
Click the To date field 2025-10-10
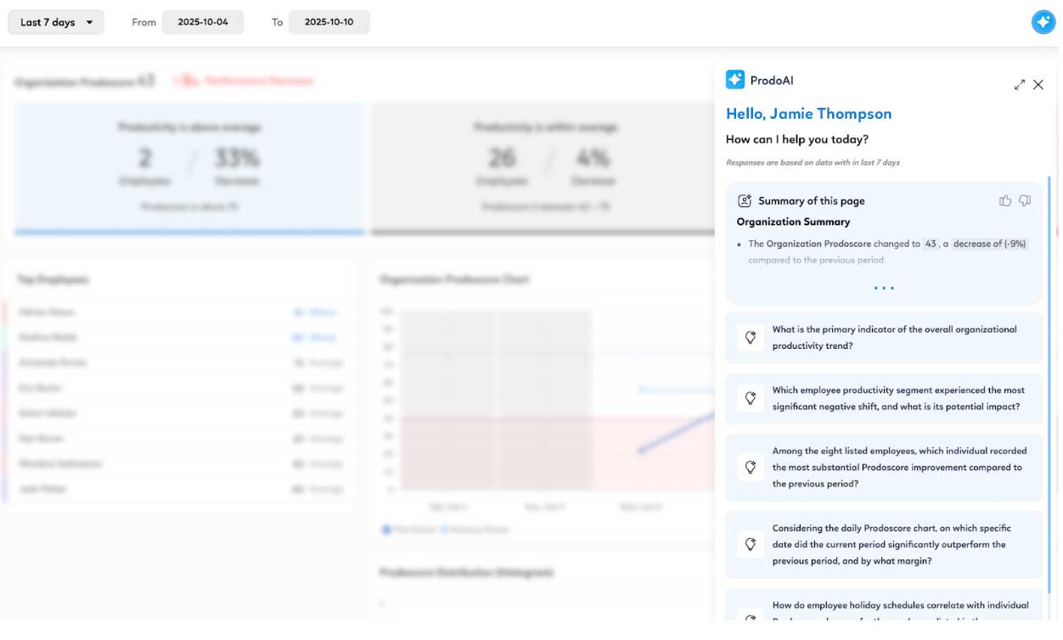click(x=329, y=22)
